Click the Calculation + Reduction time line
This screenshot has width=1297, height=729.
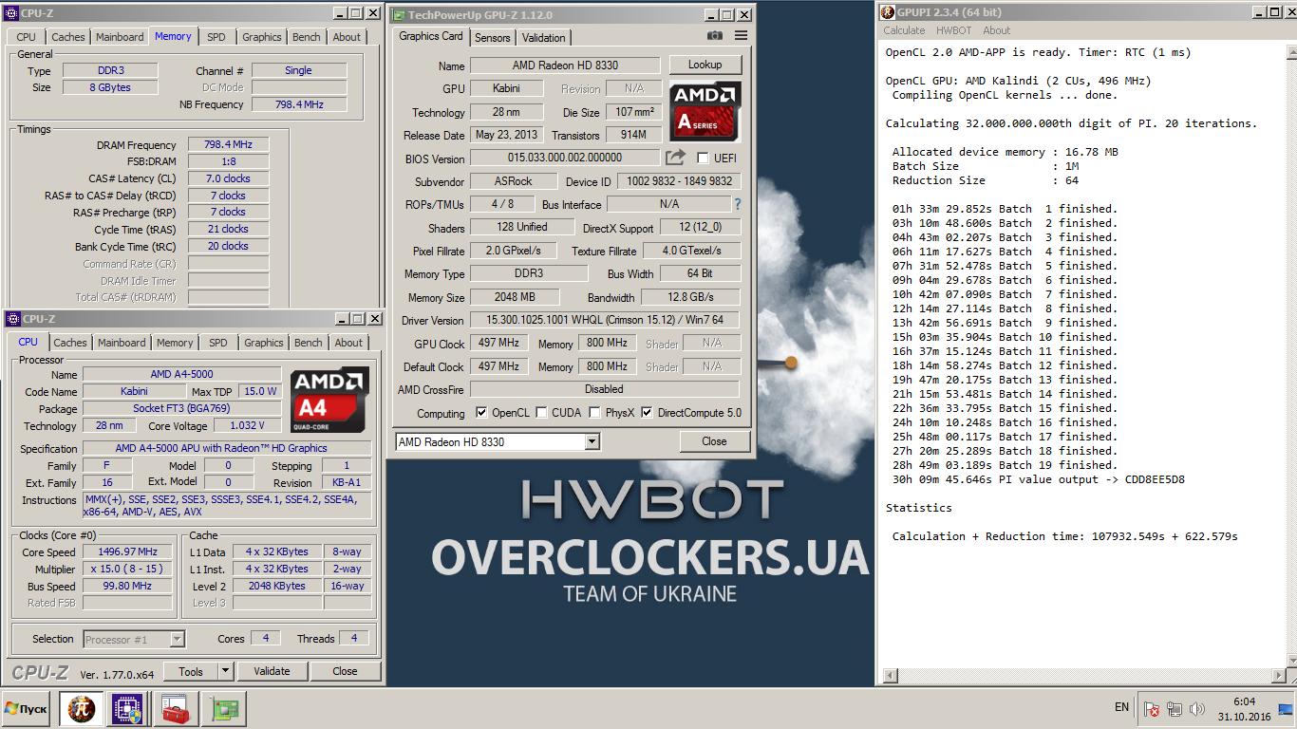pos(1064,536)
